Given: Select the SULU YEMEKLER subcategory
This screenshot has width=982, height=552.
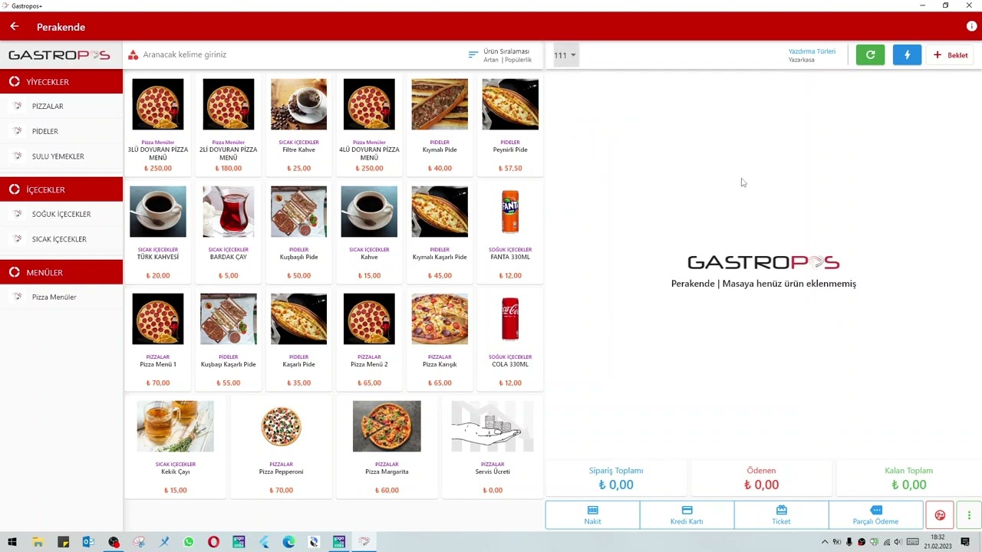Looking at the screenshot, I should (x=61, y=156).
